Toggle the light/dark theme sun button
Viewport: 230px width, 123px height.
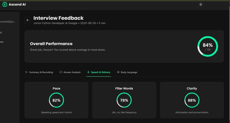pyautogui.click(x=201, y=5)
